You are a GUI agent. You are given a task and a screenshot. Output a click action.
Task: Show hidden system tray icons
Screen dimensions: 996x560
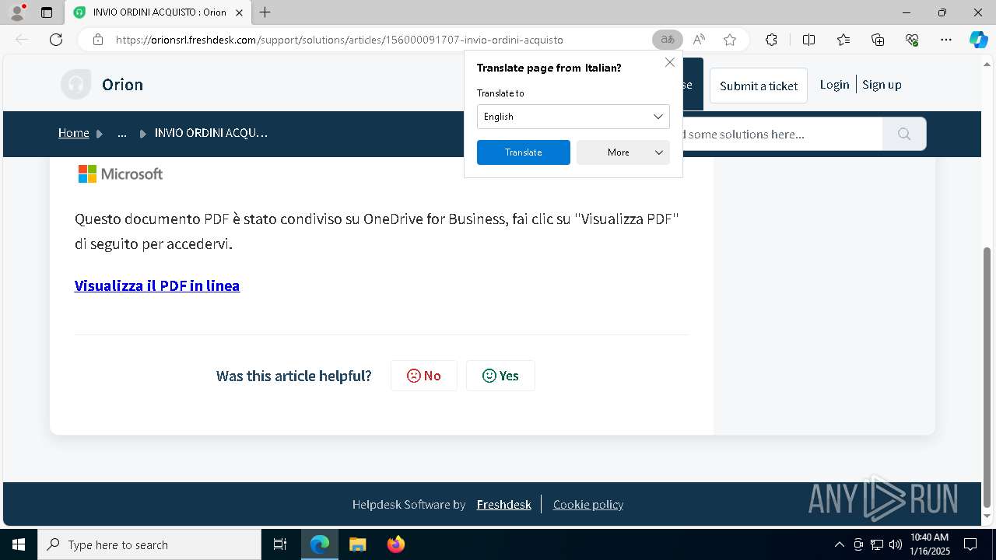click(x=839, y=544)
